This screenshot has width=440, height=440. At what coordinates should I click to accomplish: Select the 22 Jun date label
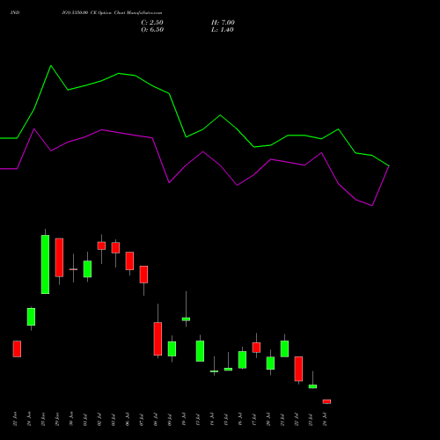[x=15, y=419]
